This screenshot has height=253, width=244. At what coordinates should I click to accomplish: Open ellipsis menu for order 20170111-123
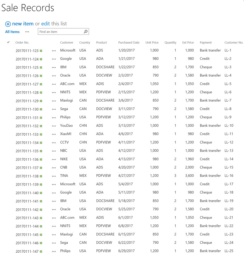coord(54,51)
